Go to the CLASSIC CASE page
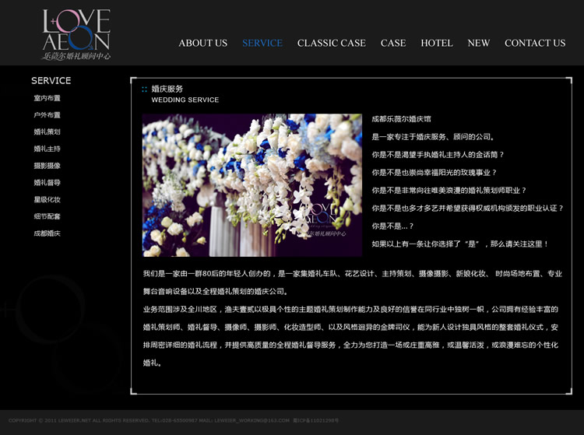 click(x=331, y=43)
